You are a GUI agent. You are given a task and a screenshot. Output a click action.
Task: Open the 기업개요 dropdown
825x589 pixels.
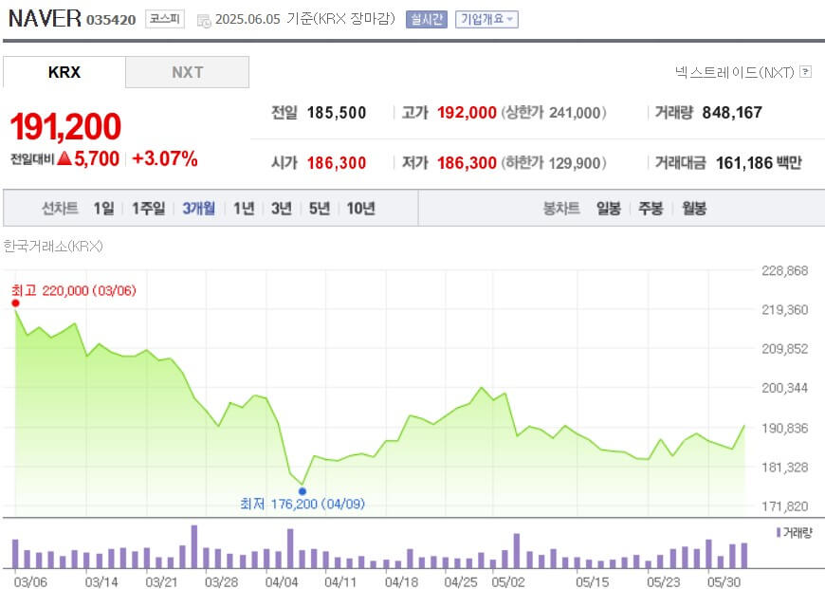[x=486, y=17]
